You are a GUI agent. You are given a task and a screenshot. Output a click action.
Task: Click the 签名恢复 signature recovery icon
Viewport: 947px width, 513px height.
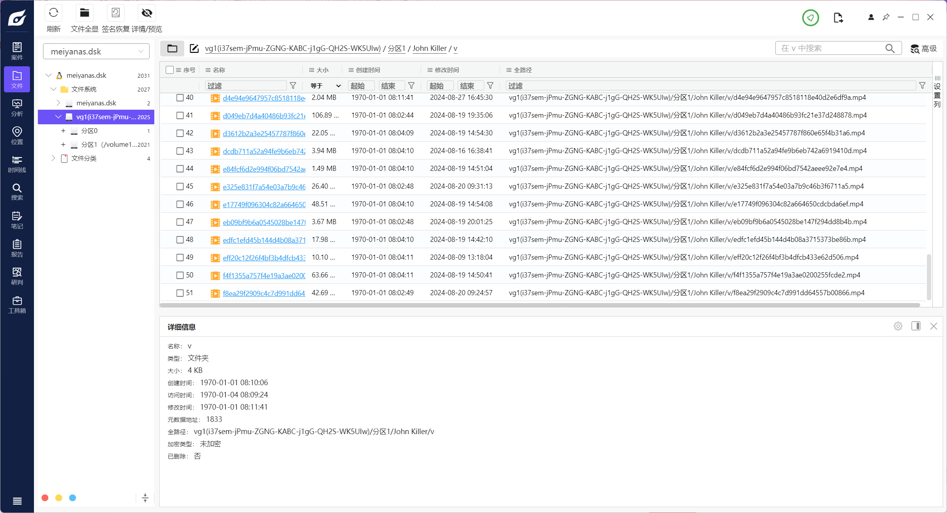pos(116,13)
